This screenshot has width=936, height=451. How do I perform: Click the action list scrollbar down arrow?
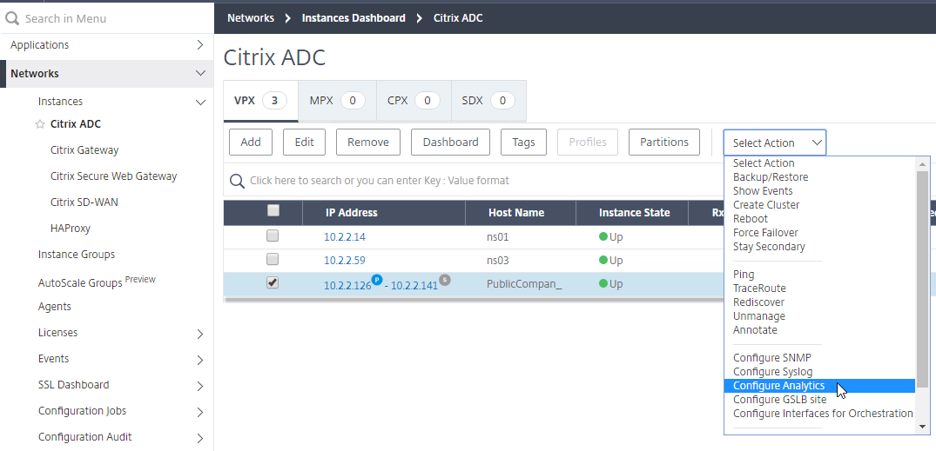pos(922,426)
